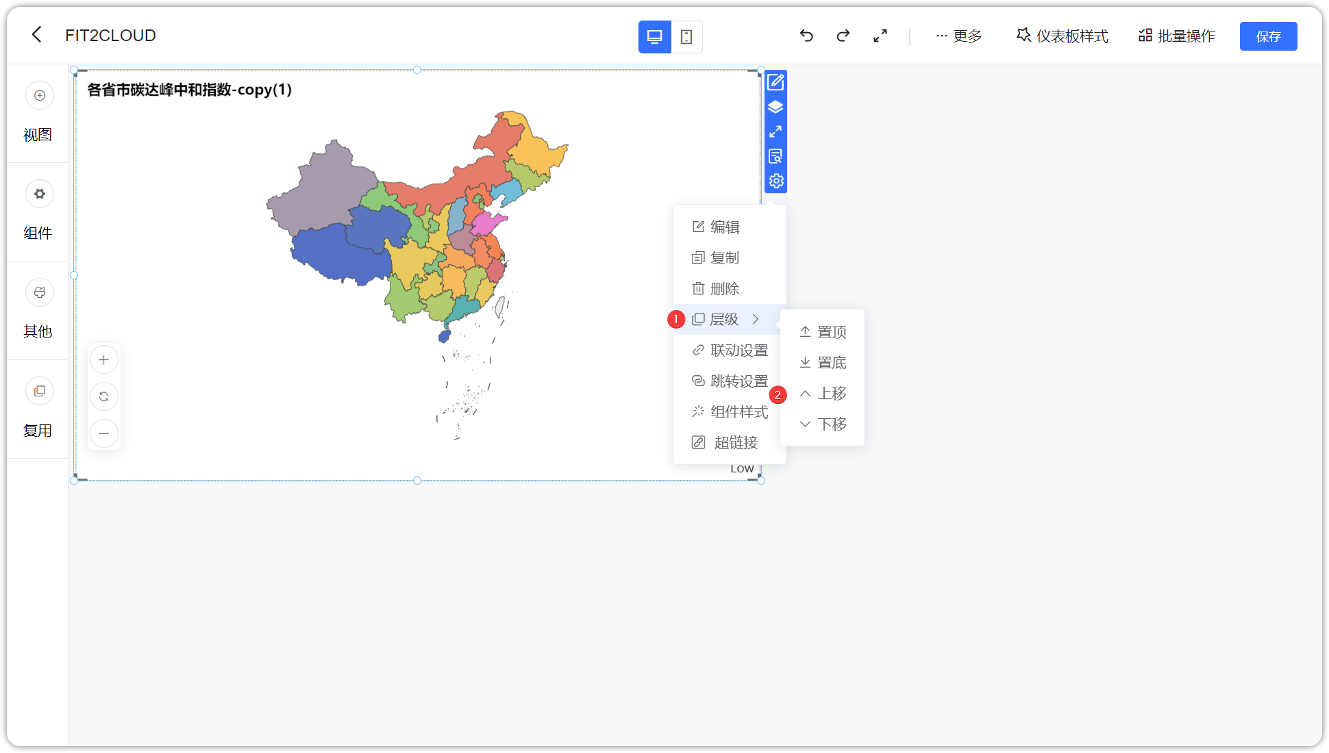Switch to mobile layout view
This screenshot has width=1329, height=753.
point(686,37)
